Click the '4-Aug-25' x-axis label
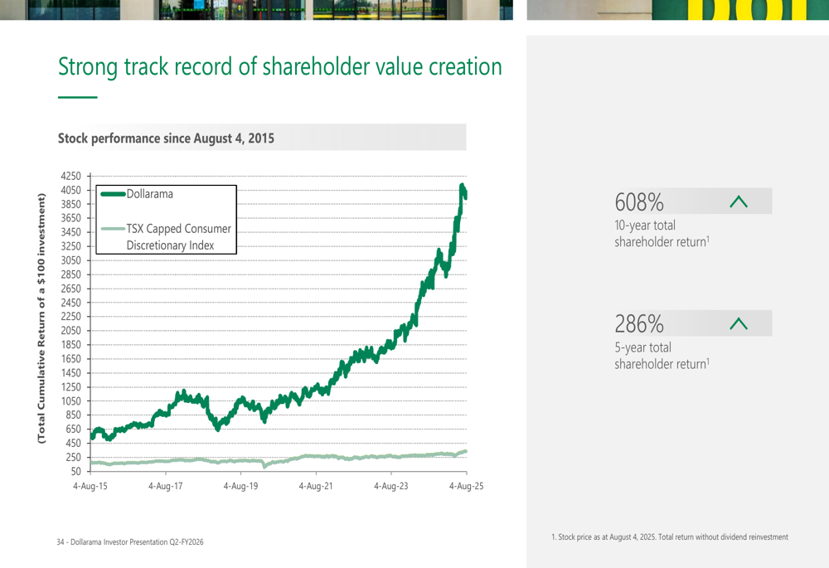 pyautogui.click(x=466, y=486)
